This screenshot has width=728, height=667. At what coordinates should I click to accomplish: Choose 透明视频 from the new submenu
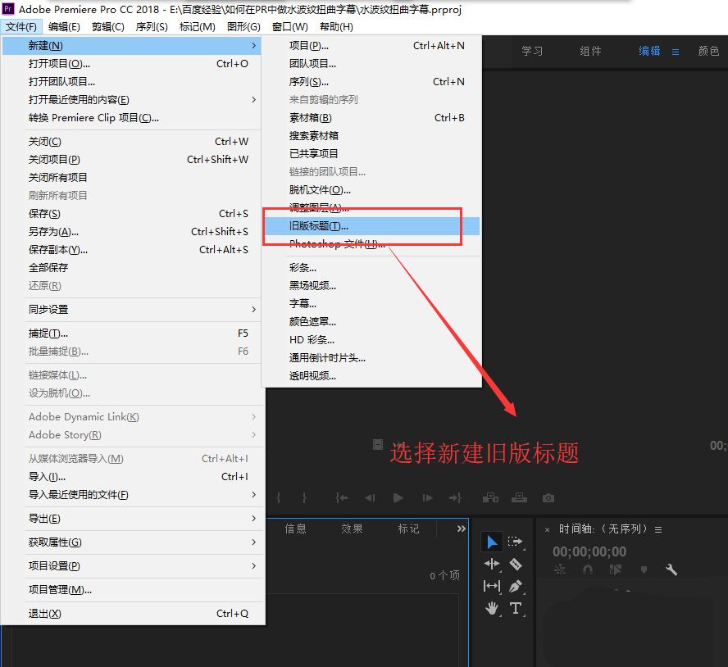coord(371,376)
